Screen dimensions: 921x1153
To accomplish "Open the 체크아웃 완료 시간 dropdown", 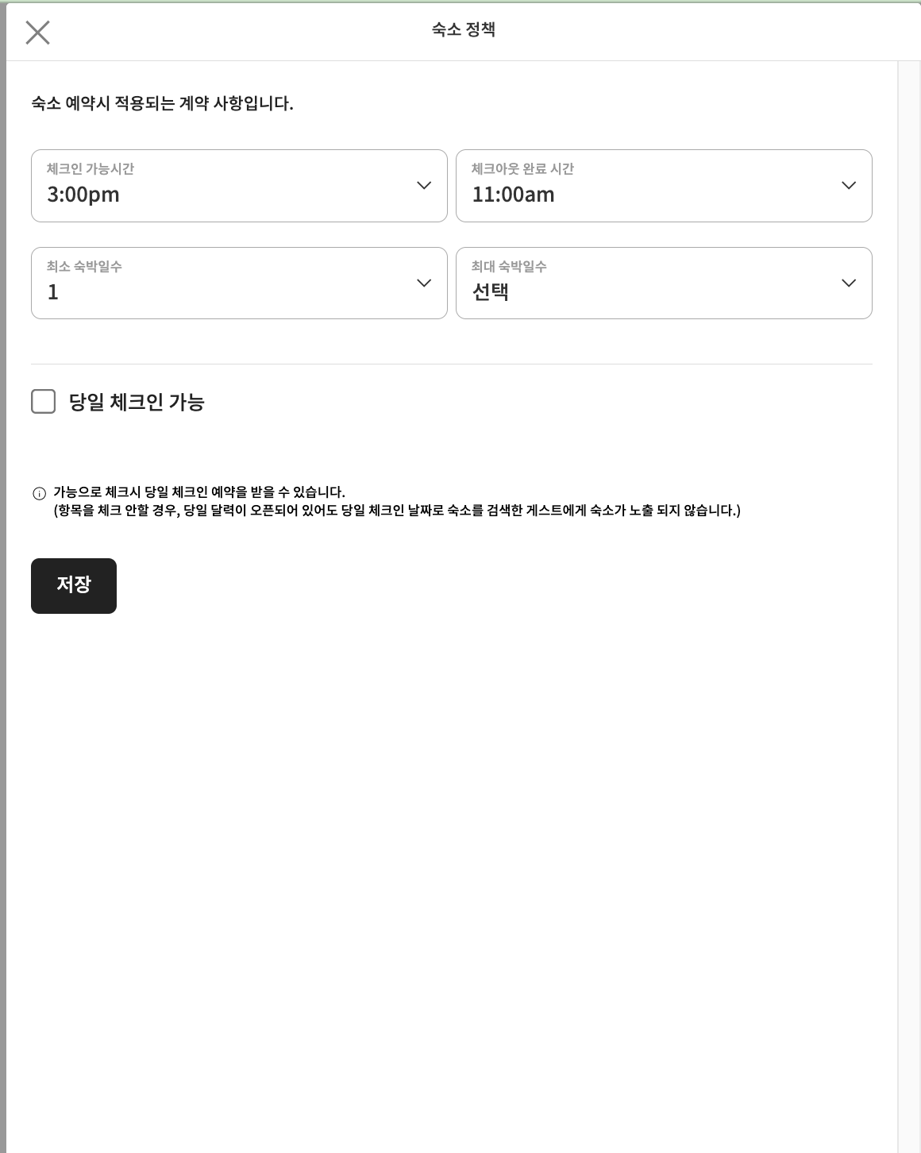I will point(663,186).
